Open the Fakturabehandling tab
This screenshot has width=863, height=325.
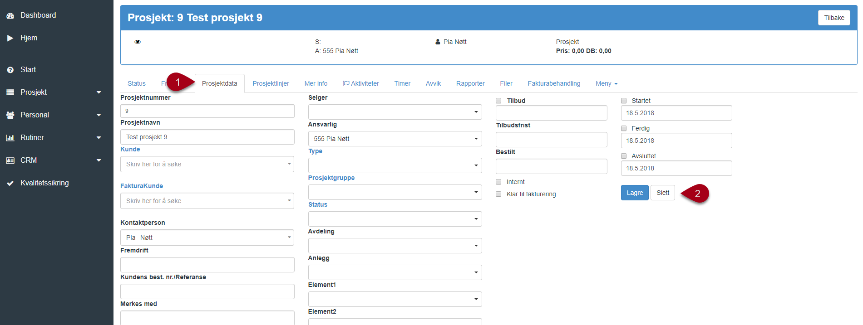(554, 83)
